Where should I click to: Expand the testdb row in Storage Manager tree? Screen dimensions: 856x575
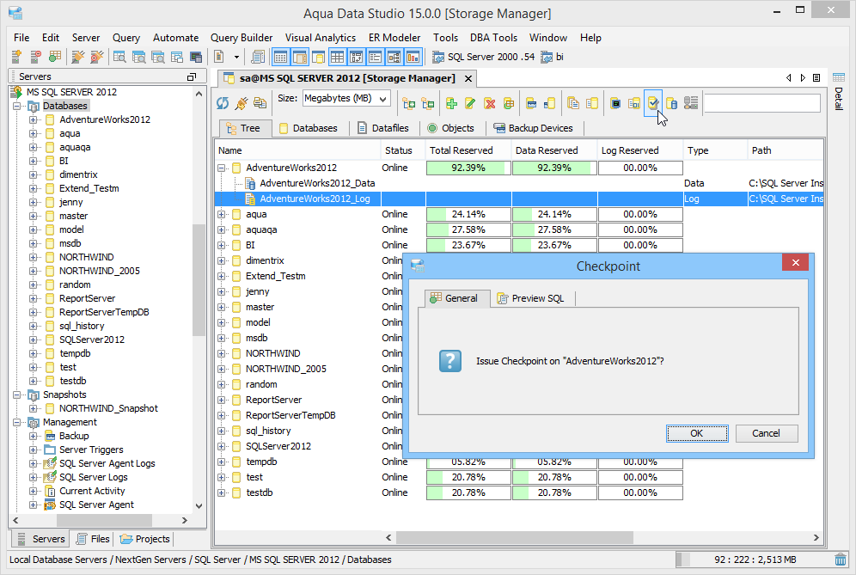(222, 492)
